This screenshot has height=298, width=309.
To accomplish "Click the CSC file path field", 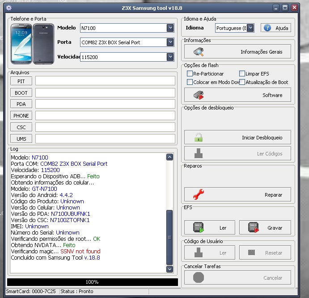I will pyautogui.click(x=105, y=127).
